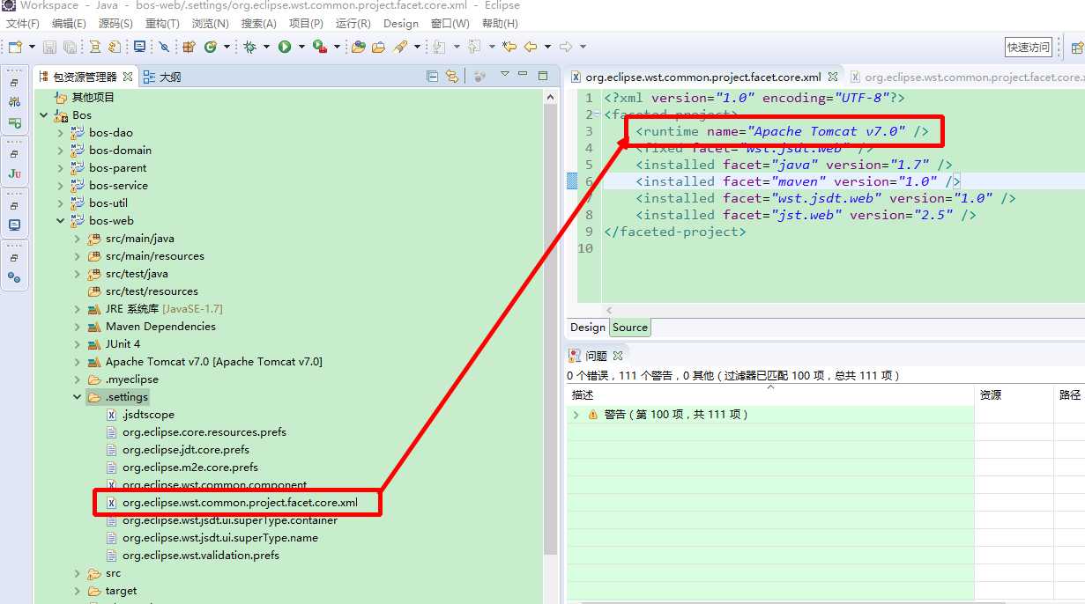The width and height of the screenshot is (1085, 604).
Task: Click the New file wizard icon
Action: point(15,47)
